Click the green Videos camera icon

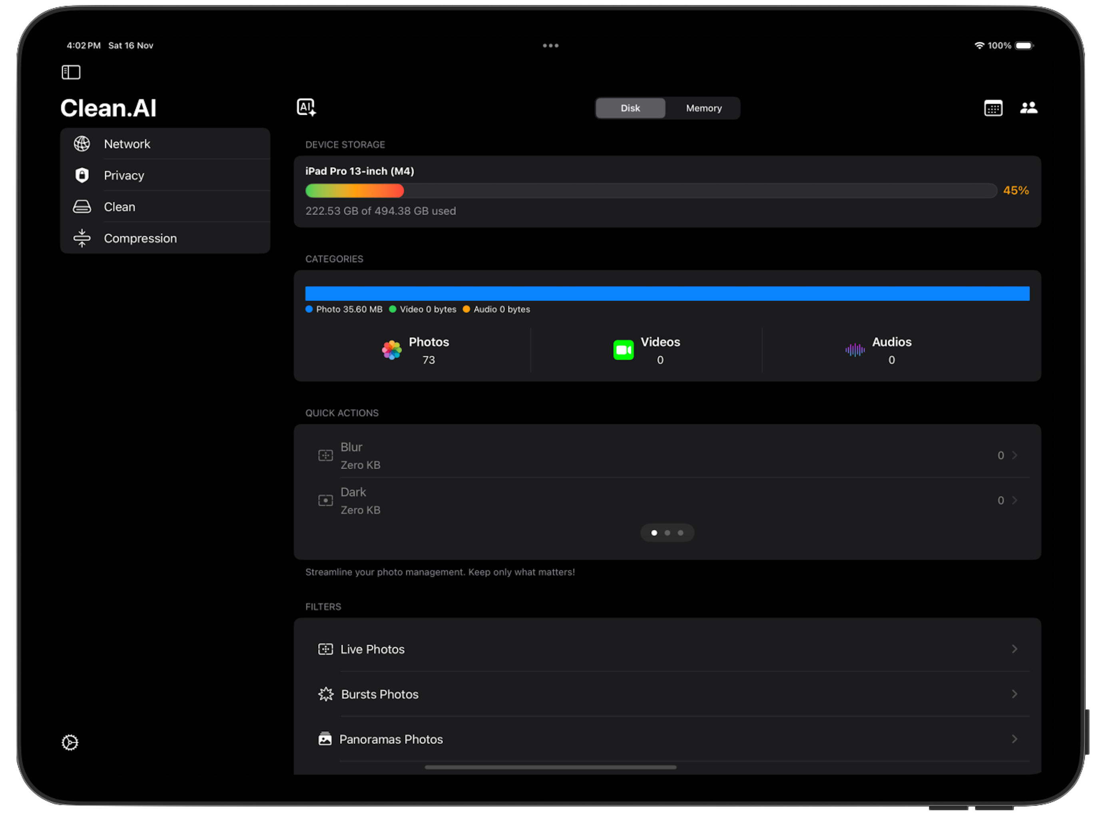[x=623, y=350]
